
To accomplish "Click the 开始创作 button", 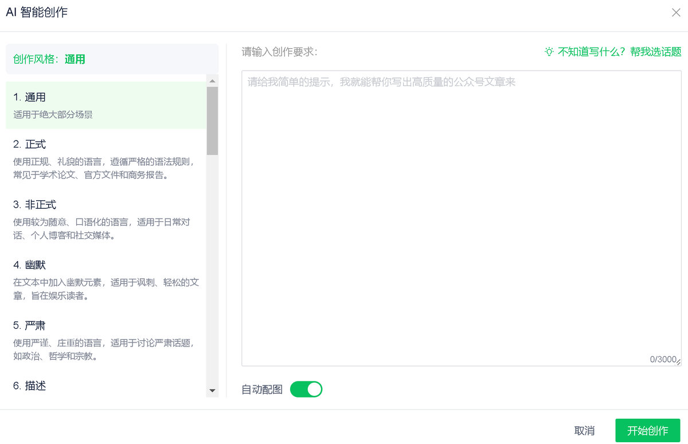I will [648, 431].
